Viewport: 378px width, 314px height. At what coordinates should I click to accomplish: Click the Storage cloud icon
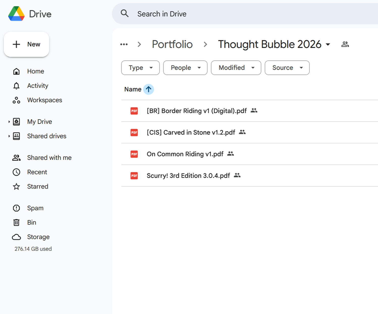[x=16, y=237]
